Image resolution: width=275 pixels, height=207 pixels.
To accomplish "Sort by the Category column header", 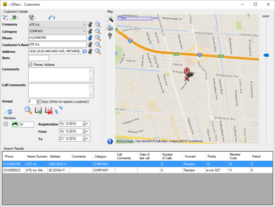I will (104, 156).
